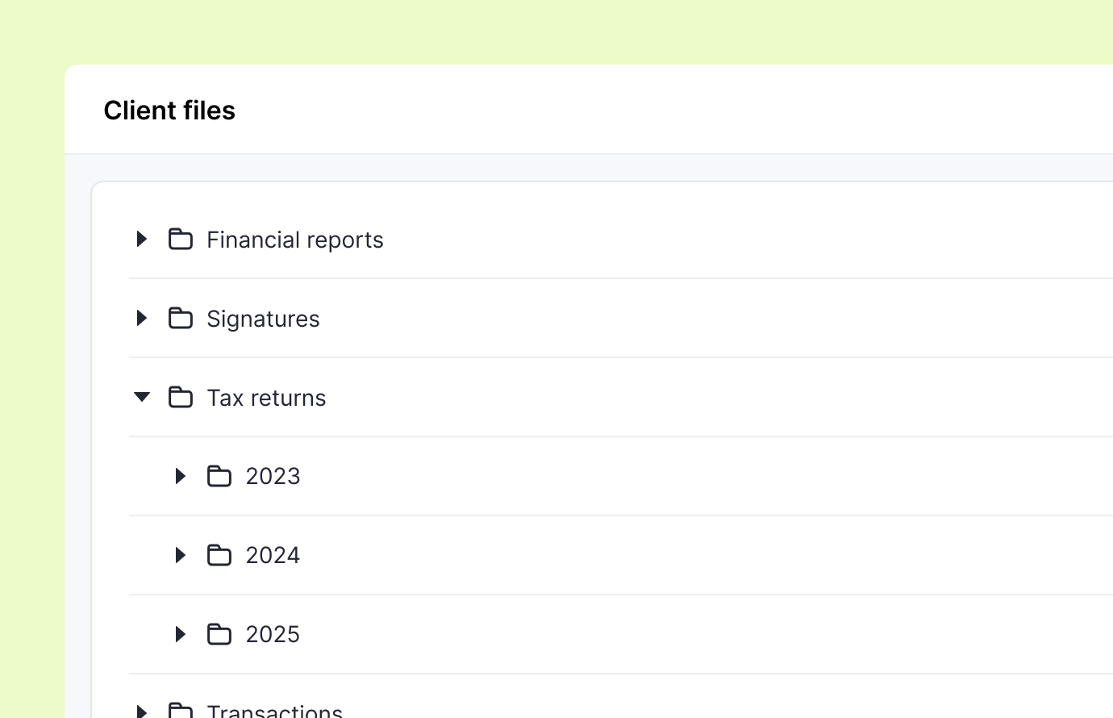Screen dimensions: 1113x718
Task: Expand the Signatures folder arrow
Action: point(142,318)
